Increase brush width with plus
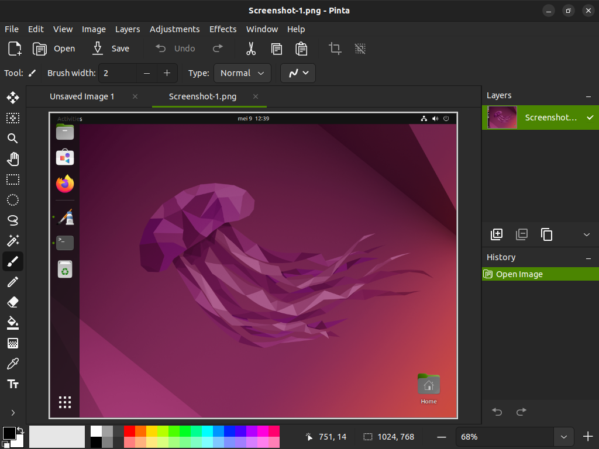The image size is (599, 449). (167, 73)
